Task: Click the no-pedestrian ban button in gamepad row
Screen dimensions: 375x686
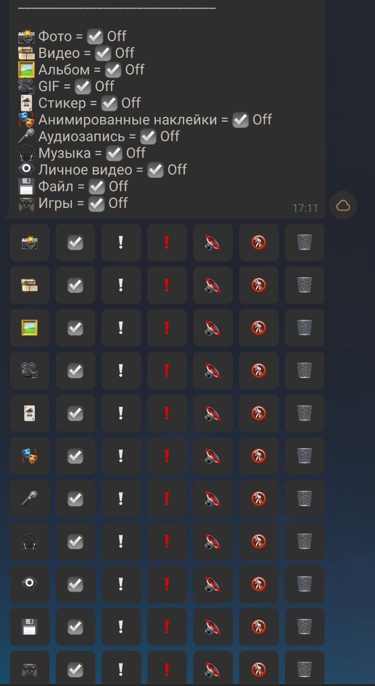Action: 259,668
